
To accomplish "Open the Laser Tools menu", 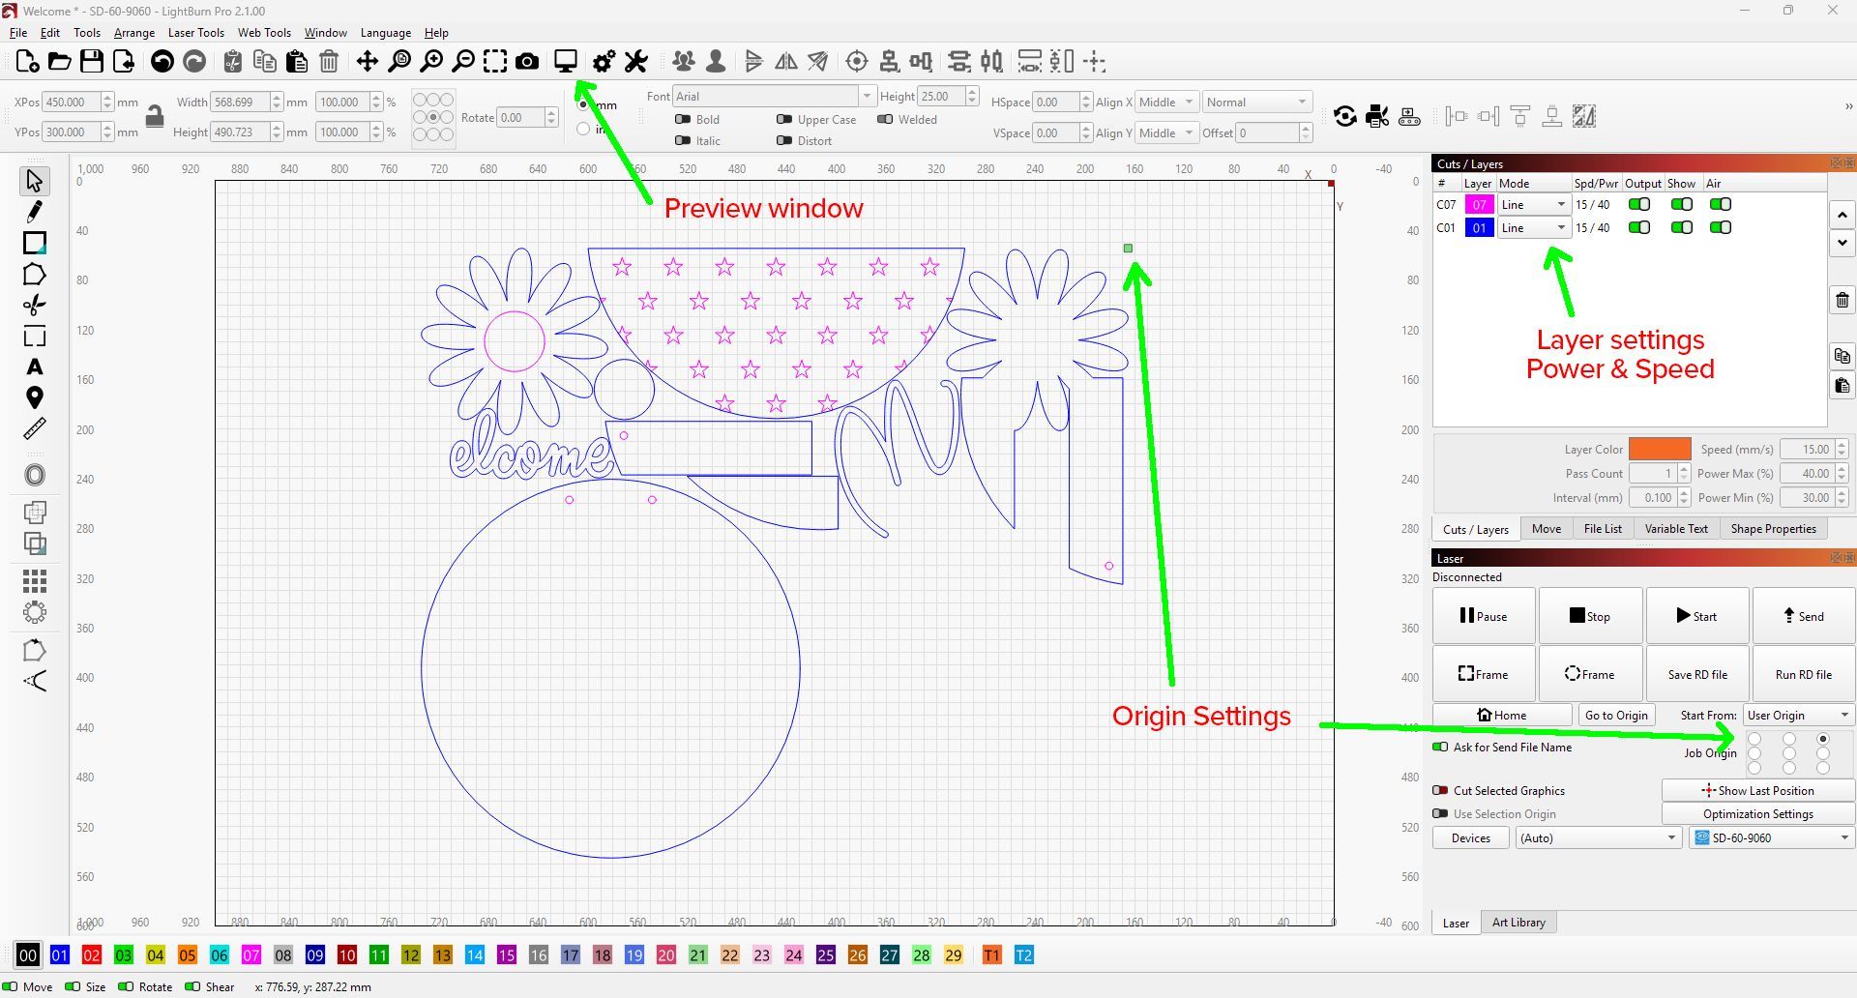I will point(195,32).
